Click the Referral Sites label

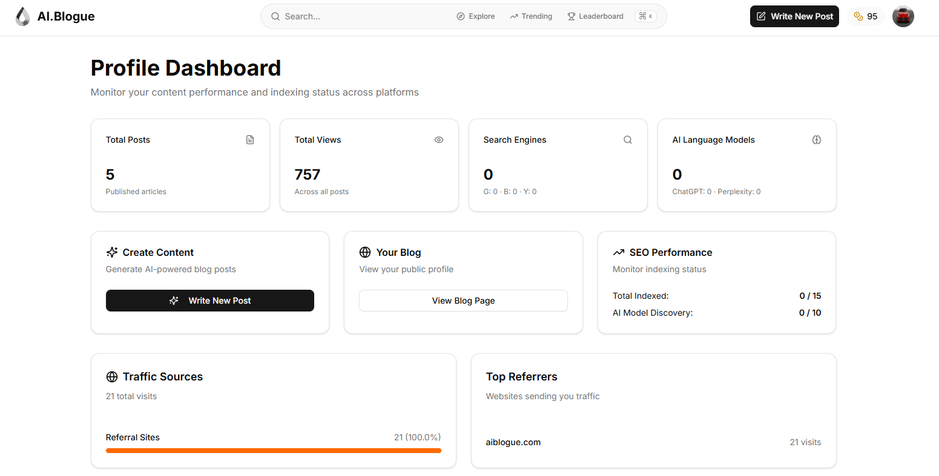tap(133, 437)
